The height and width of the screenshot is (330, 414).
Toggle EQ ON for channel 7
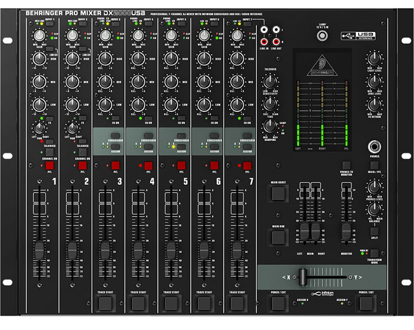pos(247,119)
